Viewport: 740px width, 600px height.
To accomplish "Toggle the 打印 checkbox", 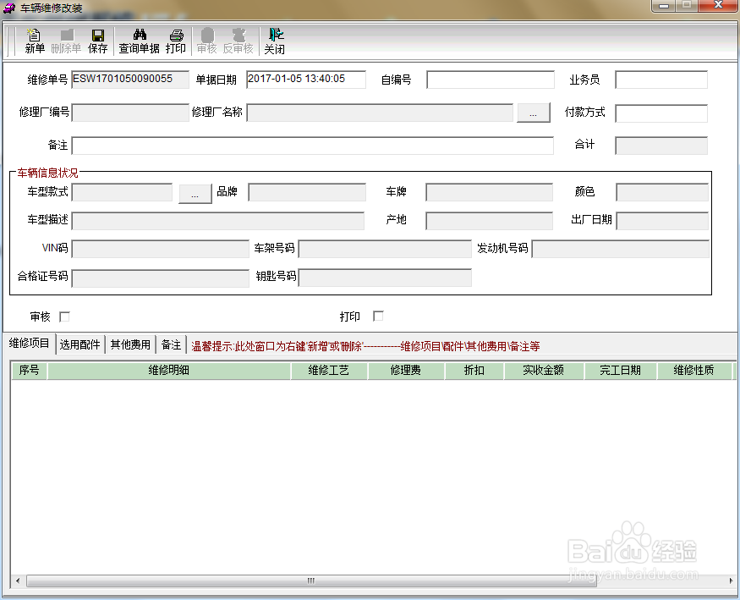I will (378, 316).
